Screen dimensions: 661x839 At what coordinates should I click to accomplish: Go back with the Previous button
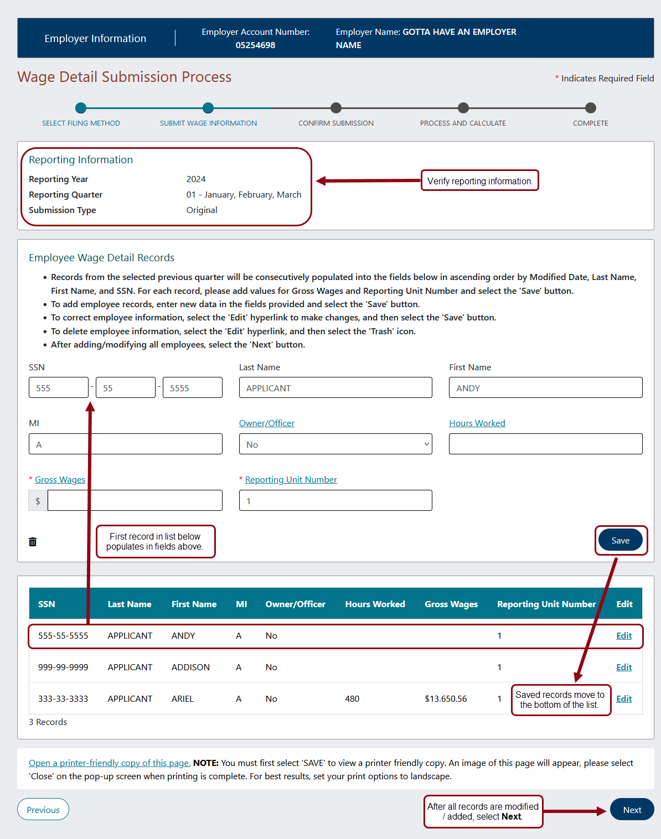click(x=43, y=810)
